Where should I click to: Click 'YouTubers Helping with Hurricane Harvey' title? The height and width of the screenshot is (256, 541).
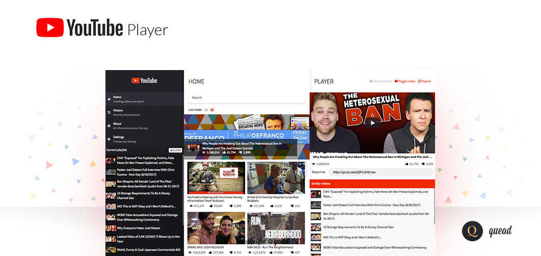tap(215, 199)
